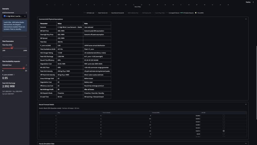Image resolution: width=257 pixels, height=145 pixels.
Task: Collapse the Neural Forecast Details section
Action: click(246, 104)
